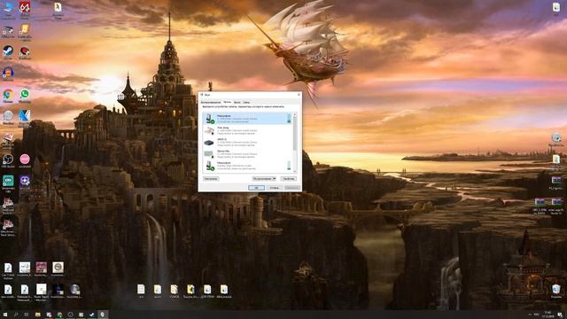Open the Steam desktop shortcut
567x319 pixels.
(8, 52)
